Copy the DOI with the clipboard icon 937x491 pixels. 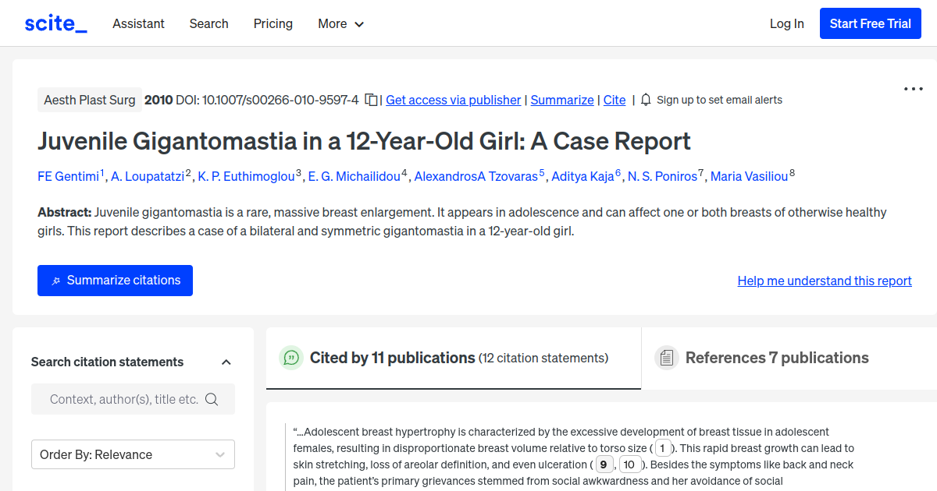coord(372,100)
